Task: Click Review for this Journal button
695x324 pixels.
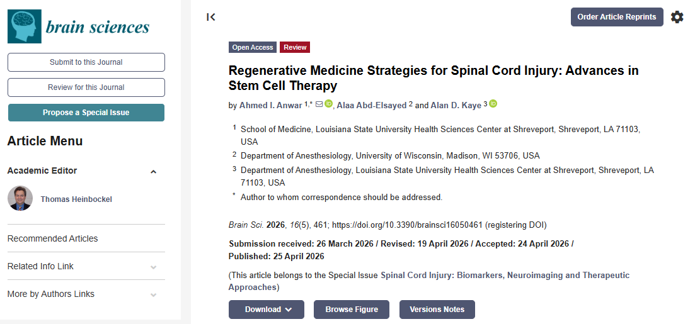Action: (86, 87)
